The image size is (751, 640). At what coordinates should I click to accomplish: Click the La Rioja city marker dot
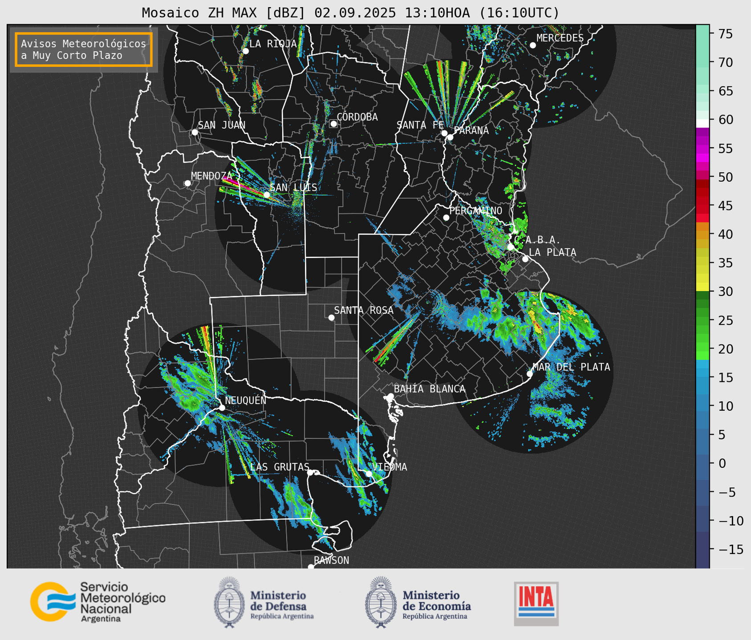coord(245,51)
